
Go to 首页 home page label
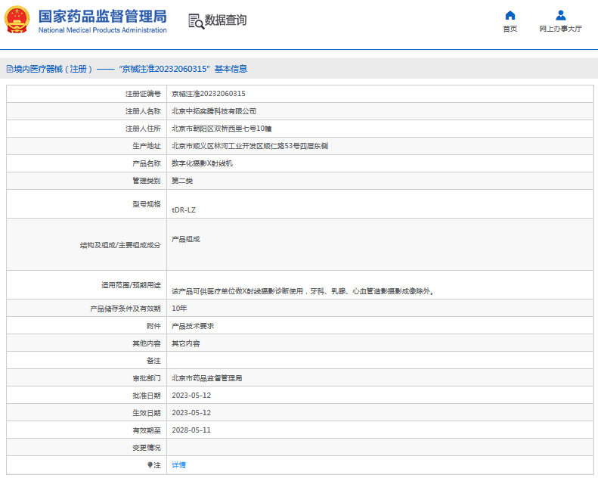[x=510, y=29]
